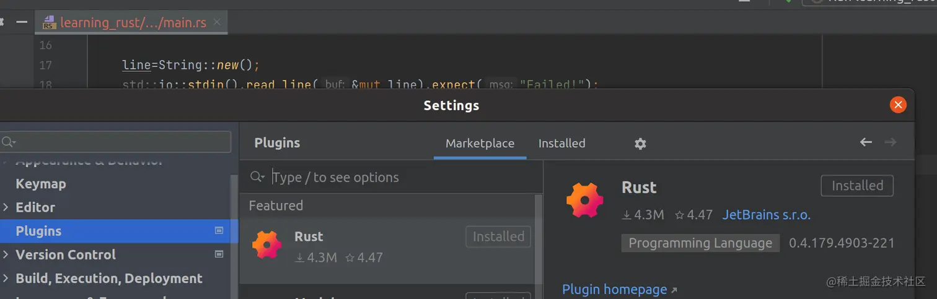937x299 pixels.
Task: Click the Featured section header
Action: (x=276, y=206)
